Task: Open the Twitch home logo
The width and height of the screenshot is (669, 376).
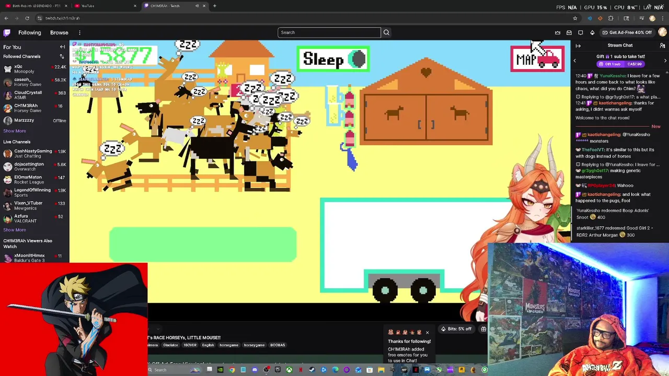Action: pos(7,32)
